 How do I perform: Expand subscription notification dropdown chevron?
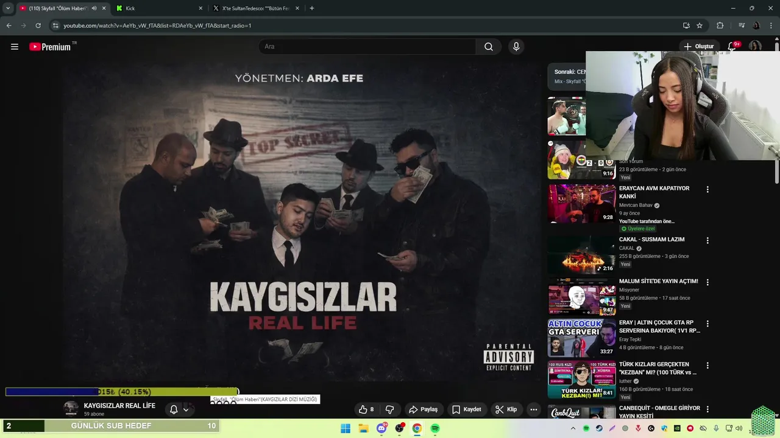(186, 410)
